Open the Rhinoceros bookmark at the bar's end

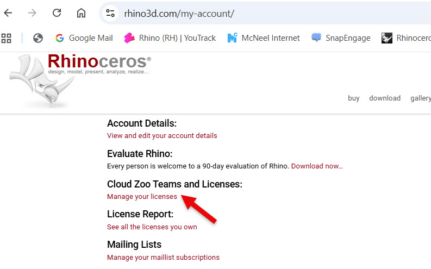(x=406, y=38)
